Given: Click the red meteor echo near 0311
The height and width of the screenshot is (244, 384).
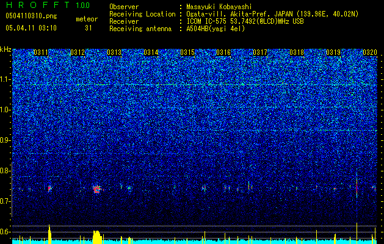Looking at the screenshot, I should tap(49, 188).
